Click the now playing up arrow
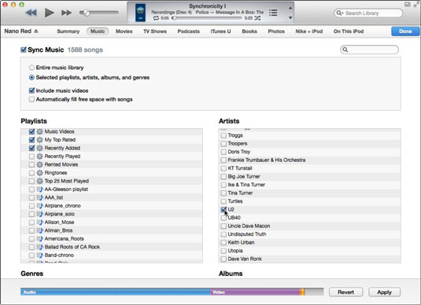This screenshot has width=421, height=305. tap(290, 8)
